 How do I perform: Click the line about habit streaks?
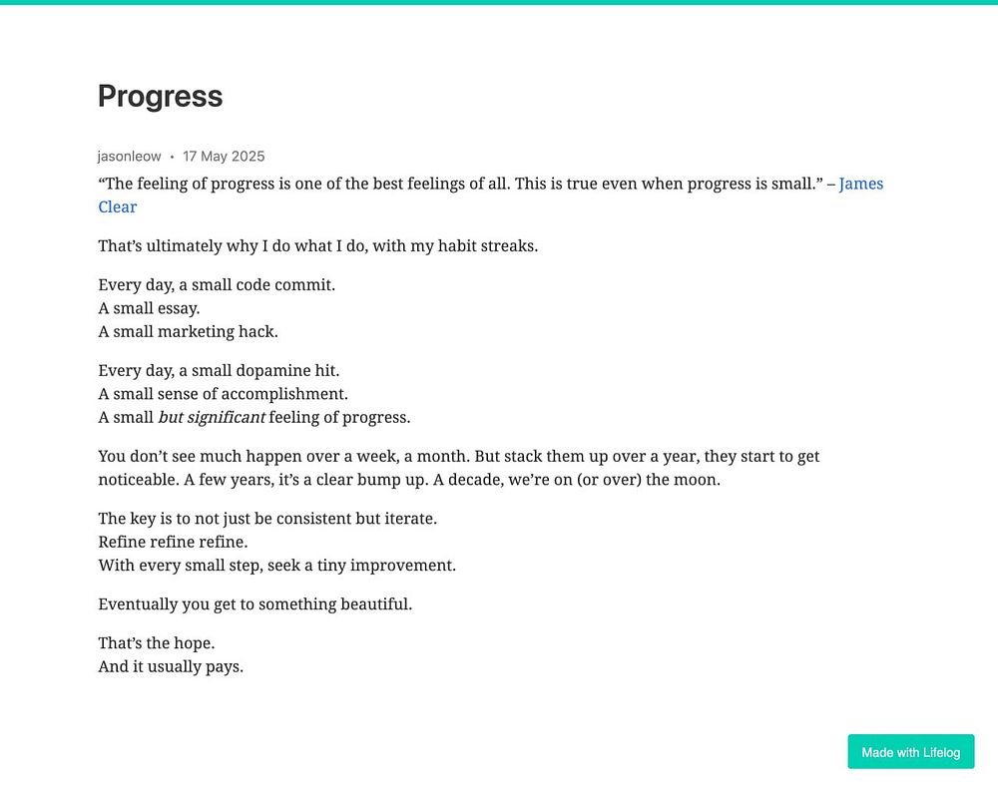click(318, 246)
